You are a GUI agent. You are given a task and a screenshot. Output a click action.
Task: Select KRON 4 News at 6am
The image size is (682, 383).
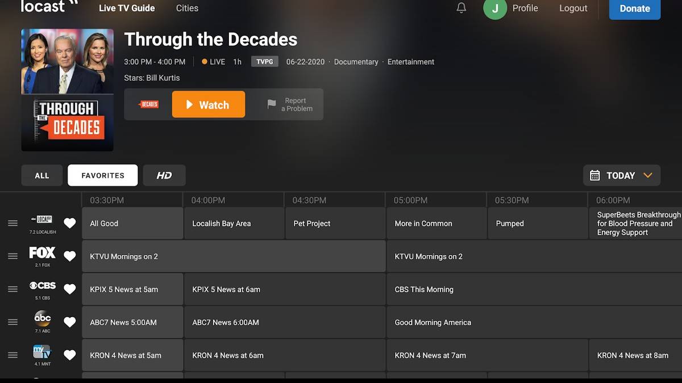(285, 355)
